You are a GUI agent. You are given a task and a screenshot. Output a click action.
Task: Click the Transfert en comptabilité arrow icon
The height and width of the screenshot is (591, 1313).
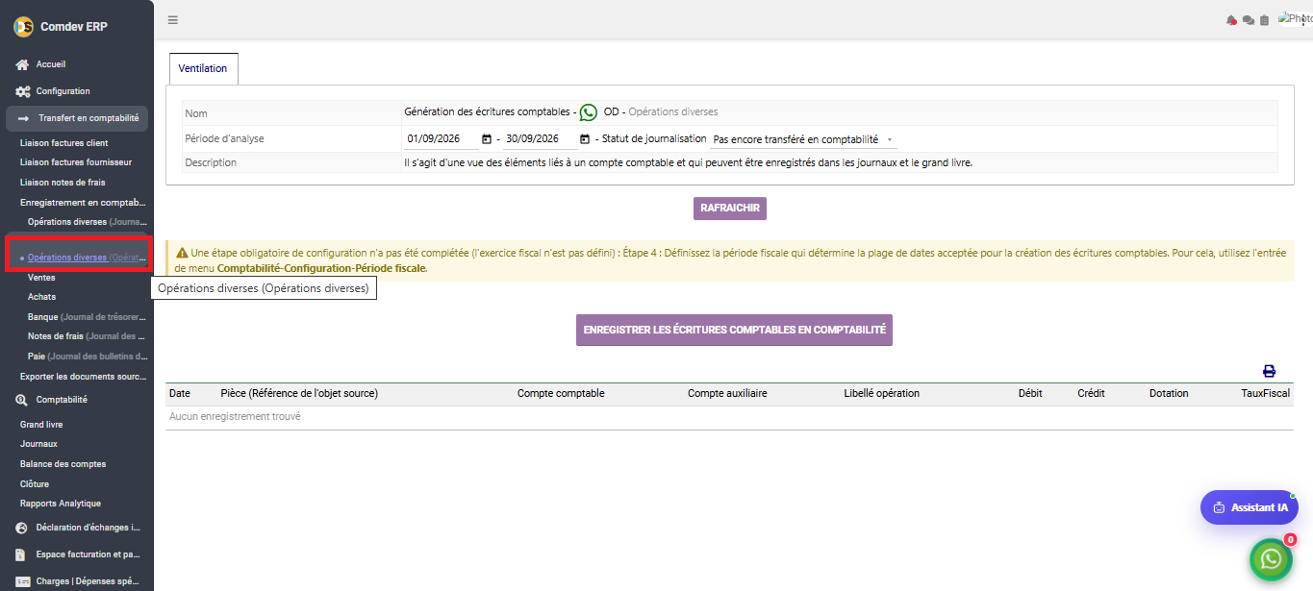point(23,118)
